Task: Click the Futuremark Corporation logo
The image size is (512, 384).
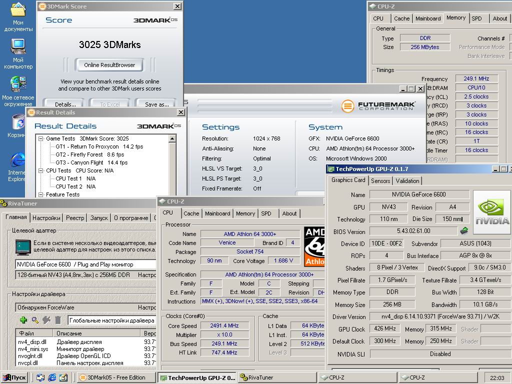Action: 378,106
